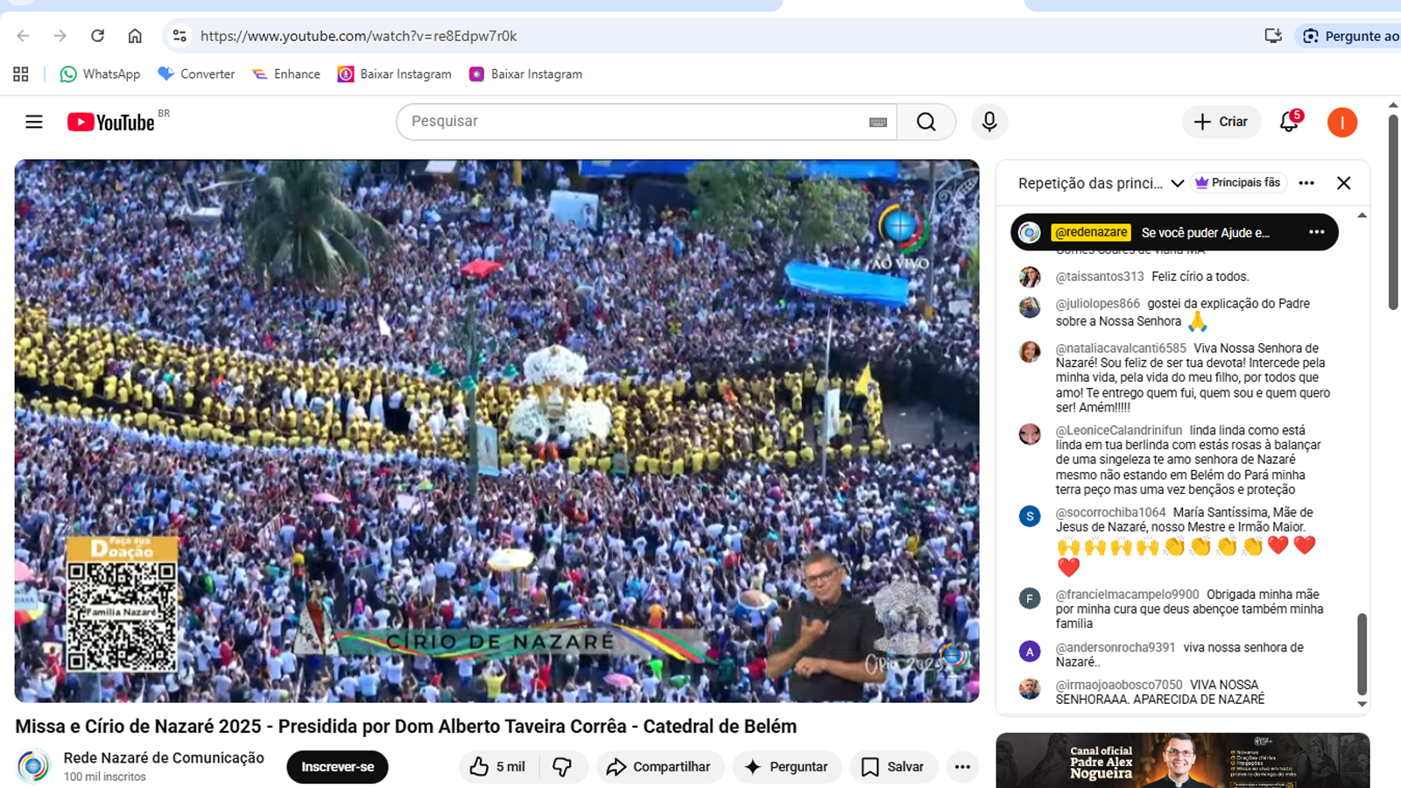Open the Converter bookmark
The image size is (1401, 788).
[x=196, y=74]
